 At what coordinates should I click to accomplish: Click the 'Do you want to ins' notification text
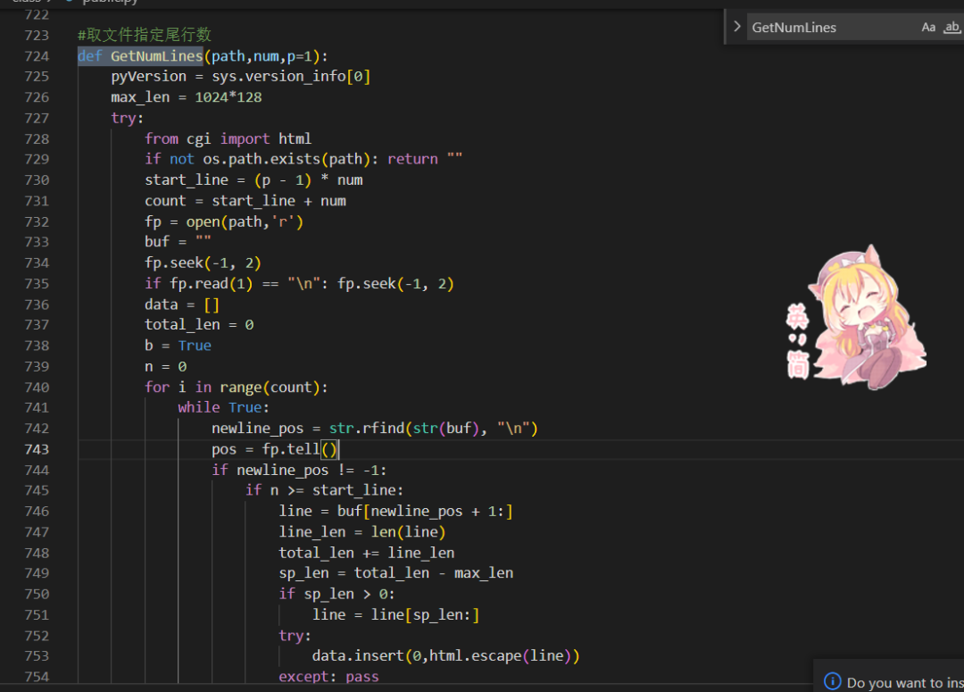pos(905,682)
